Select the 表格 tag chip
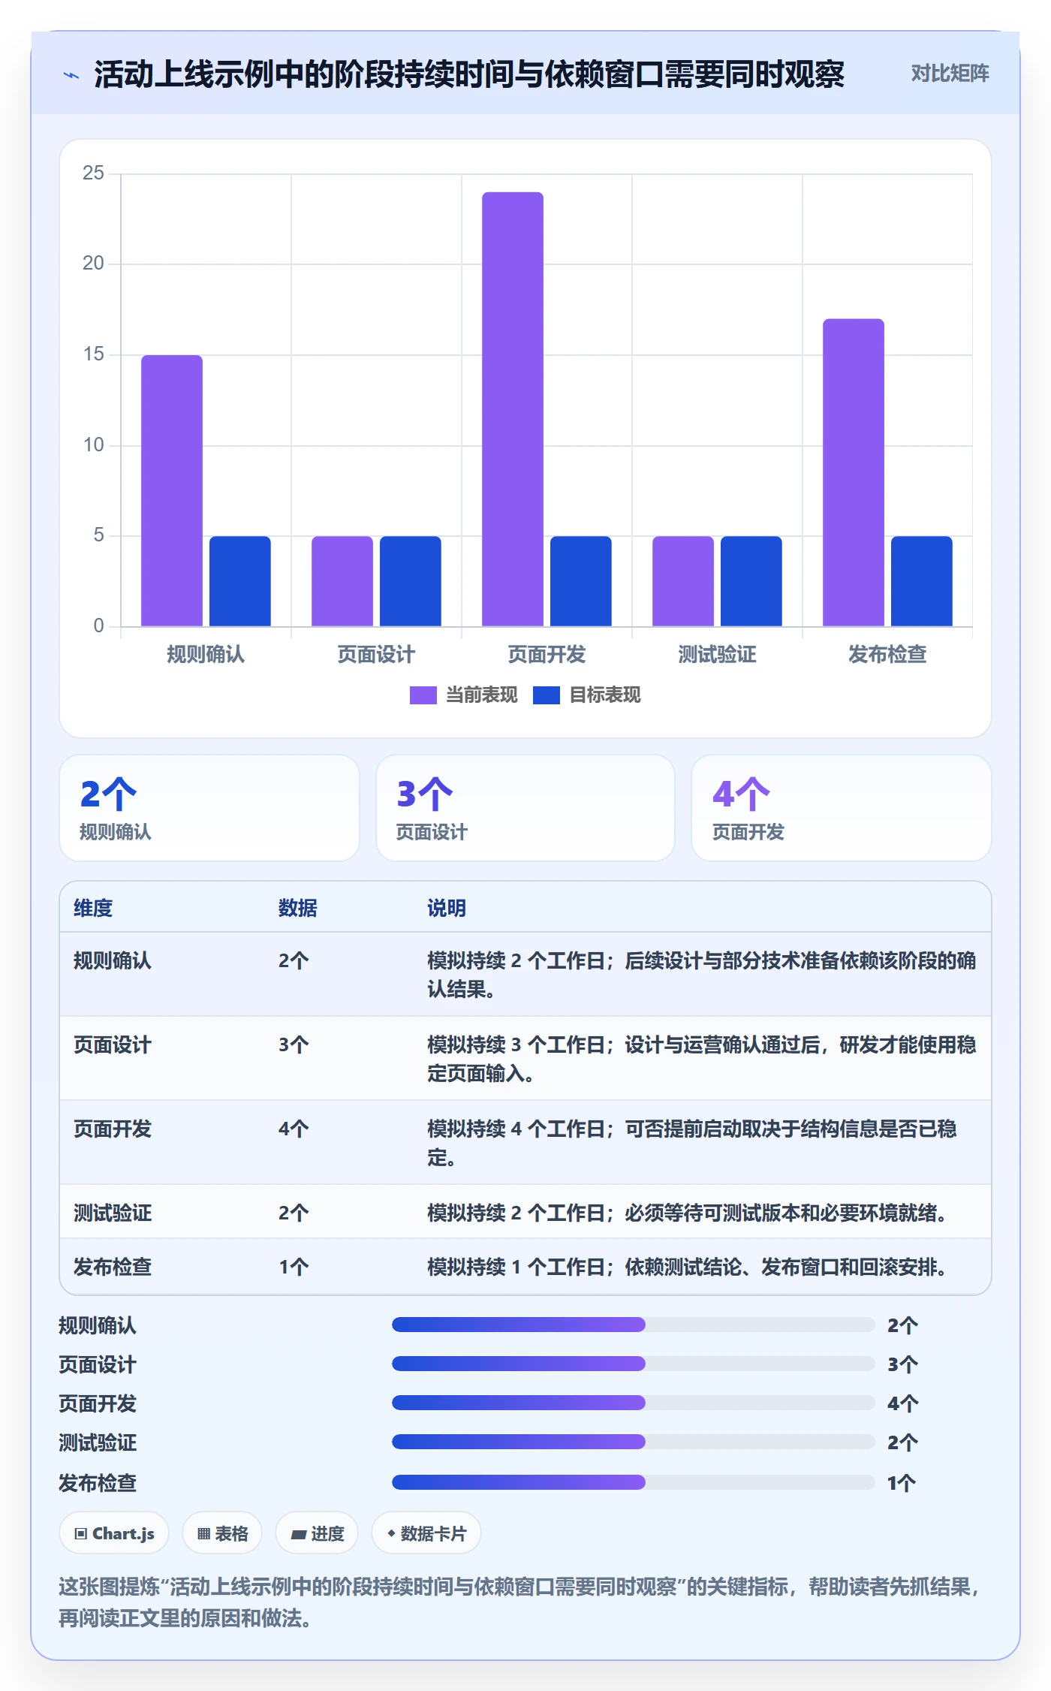 pos(222,1533)
